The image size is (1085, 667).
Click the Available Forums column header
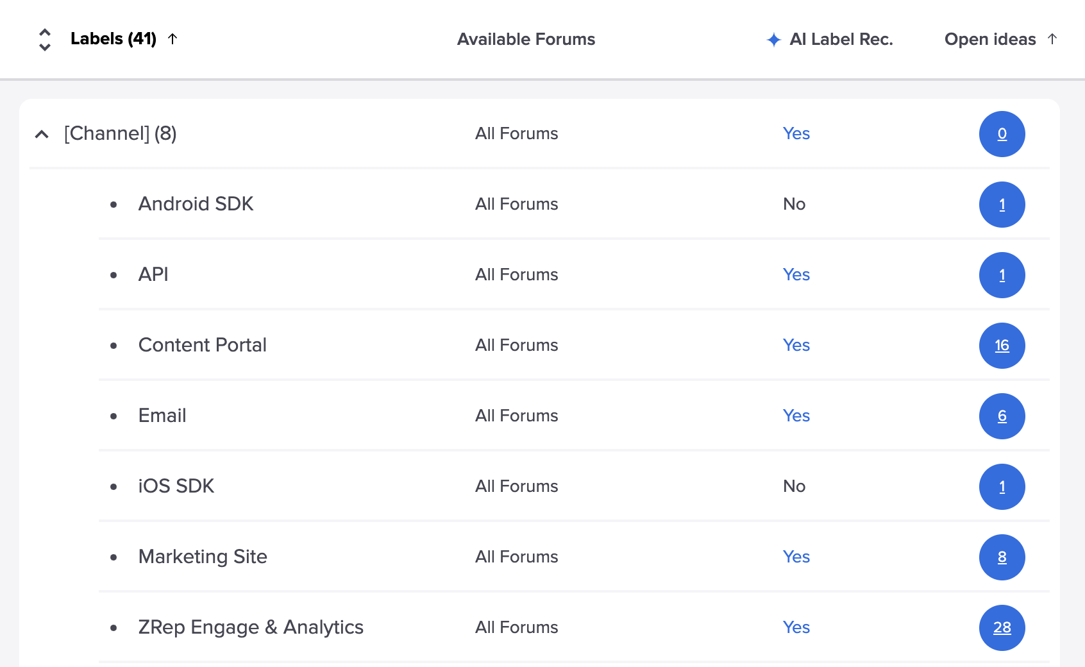tap(526, 39)
